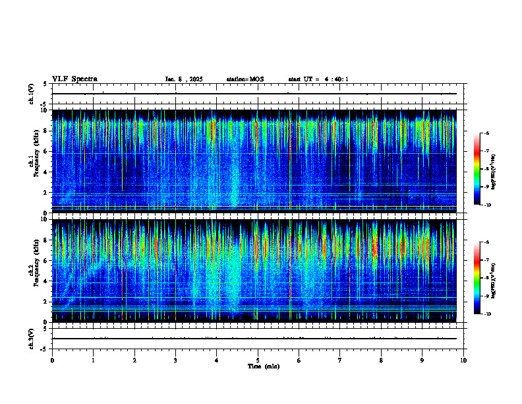Click the time axis tick label '3'

click(175, 360)
